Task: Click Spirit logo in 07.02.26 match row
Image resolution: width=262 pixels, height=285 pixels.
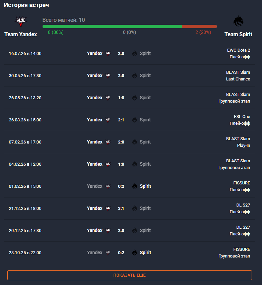Action: [x=135, y=142]
